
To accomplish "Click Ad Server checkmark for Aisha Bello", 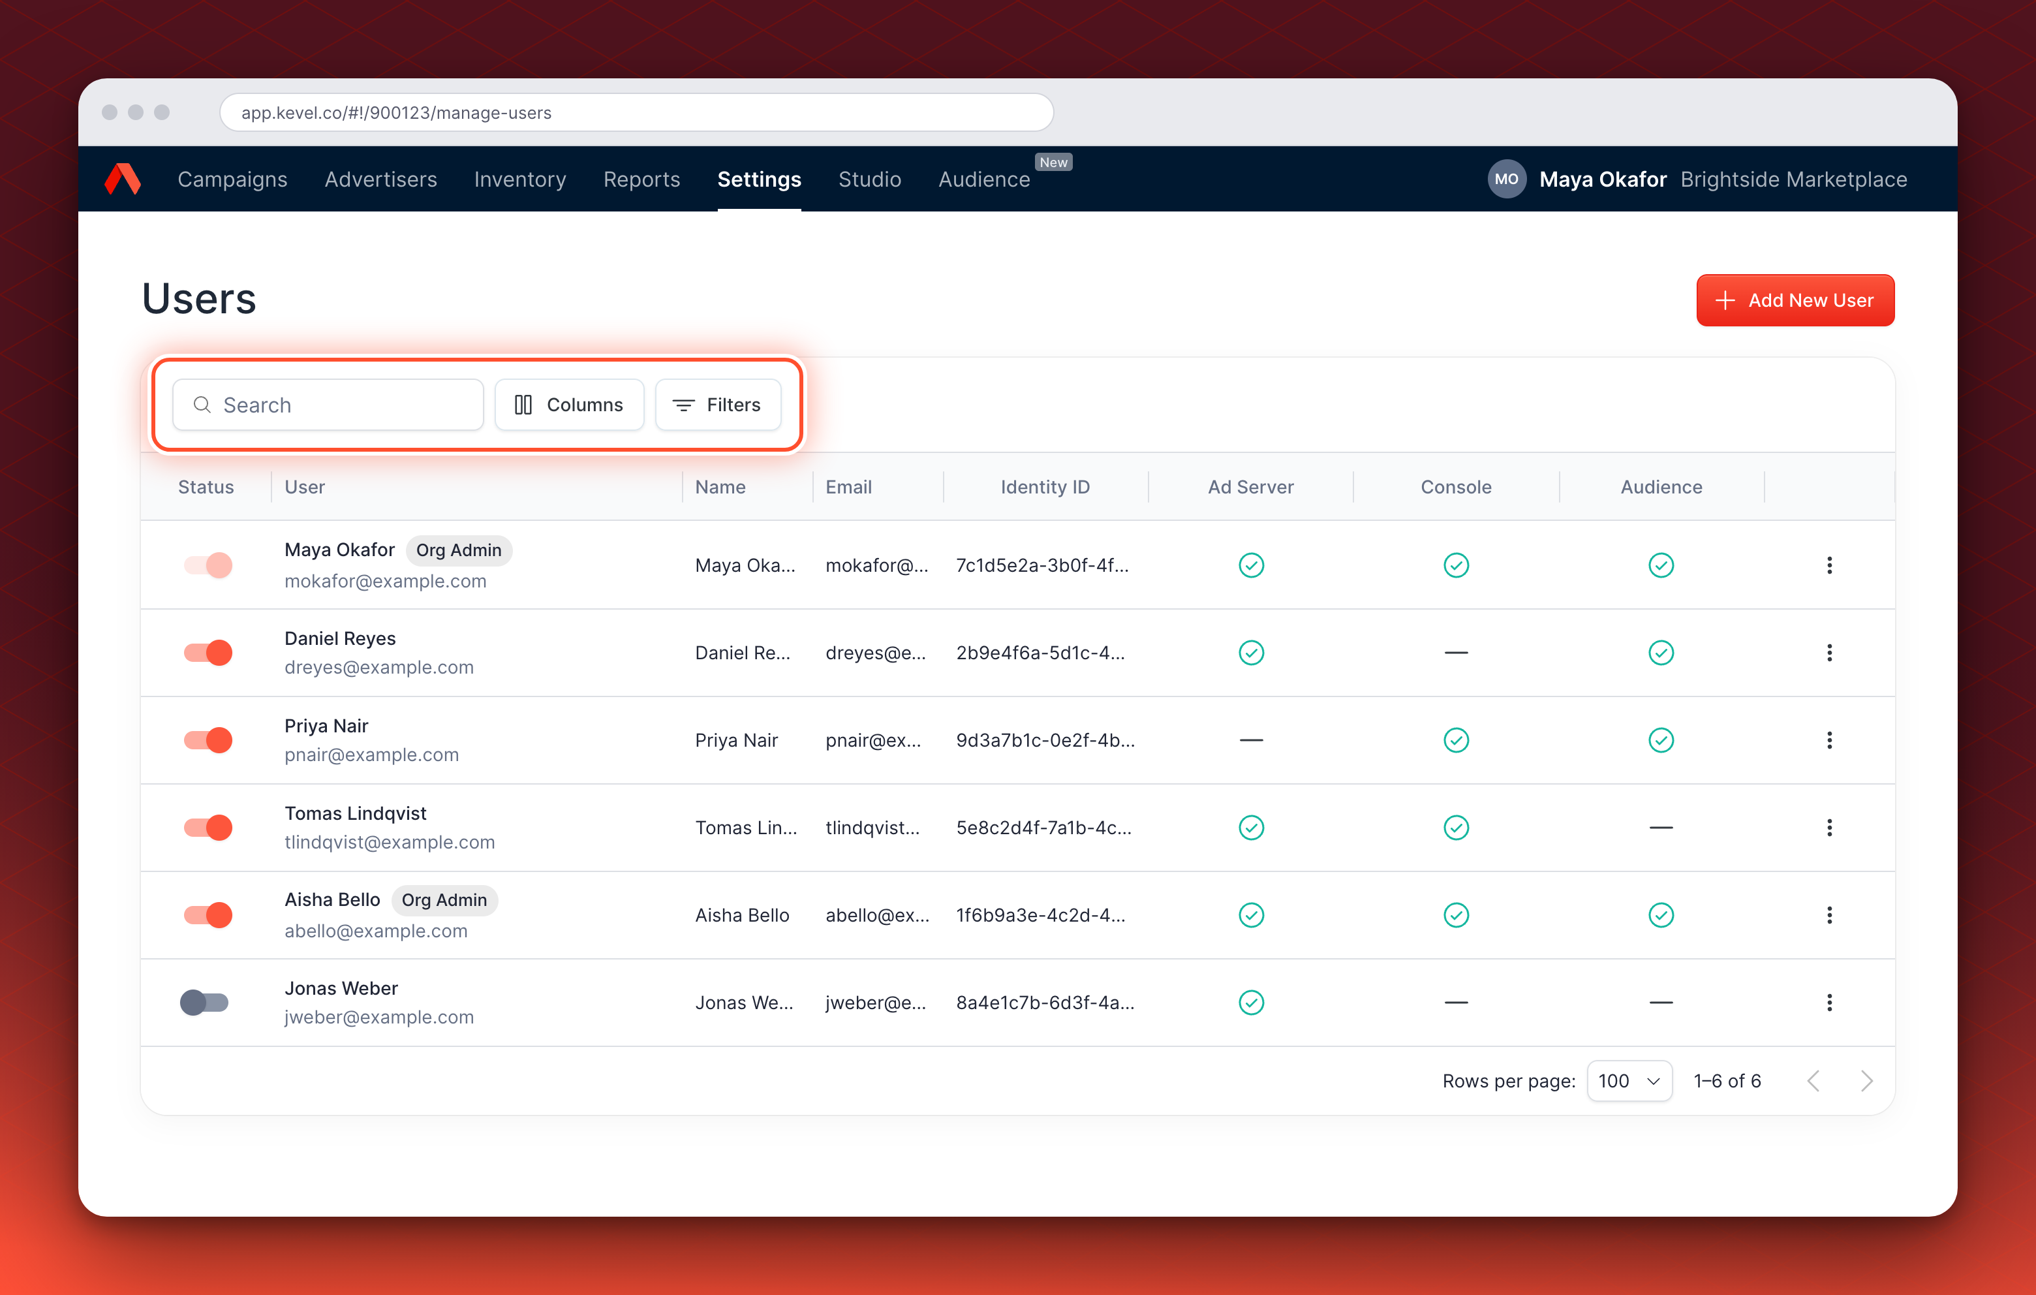I will pyautogui.click(x=1250, y=915).
